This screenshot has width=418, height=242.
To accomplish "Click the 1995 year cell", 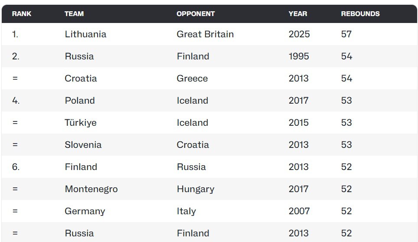I will [299, 56].
